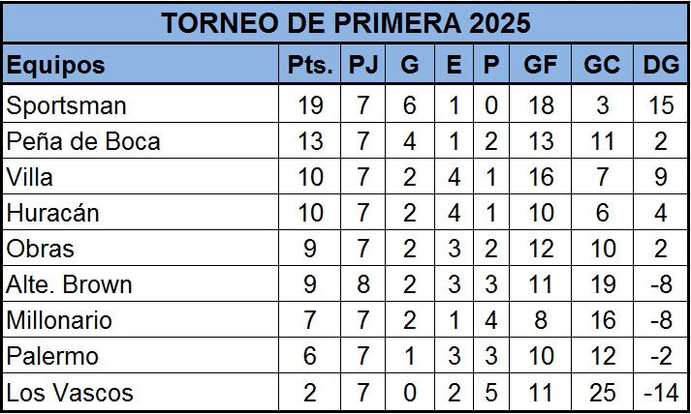The height and width of the screenshot is (414, 691).
Task: Select Los Vascos goal difference -14
Action: (x=661, y=393)
